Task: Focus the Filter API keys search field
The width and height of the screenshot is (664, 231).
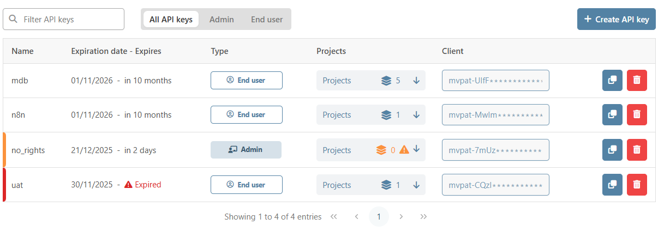Action: click(69, 19)
